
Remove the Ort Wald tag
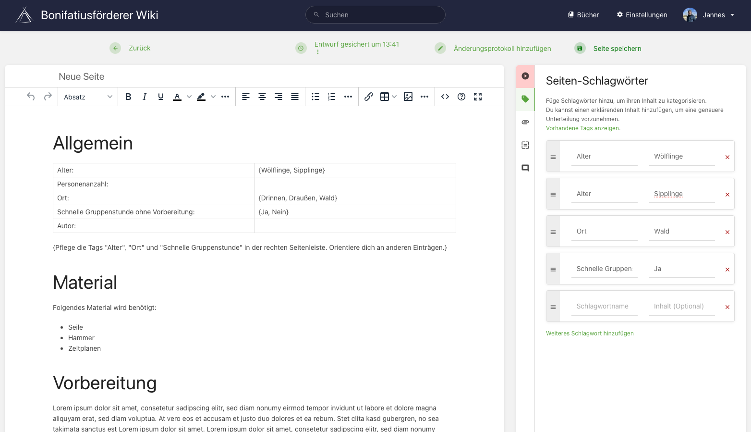point(727,232)
